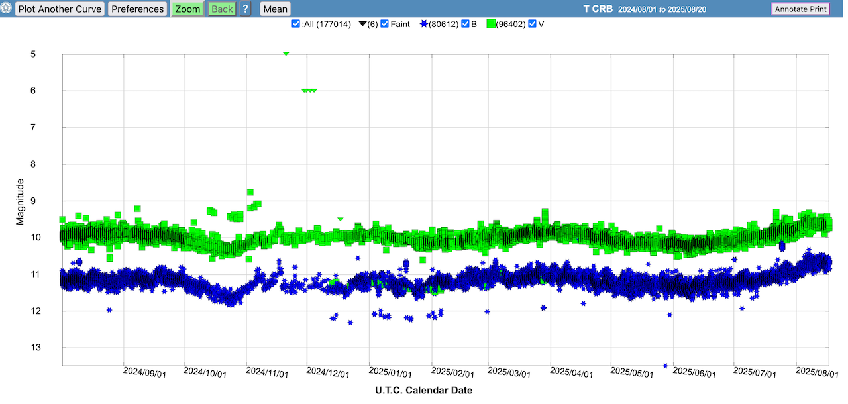Viewport: 848px width, 404px height.
Task: Click the 2024/12/01 date axis label
Action: click(x=328, y=373)
